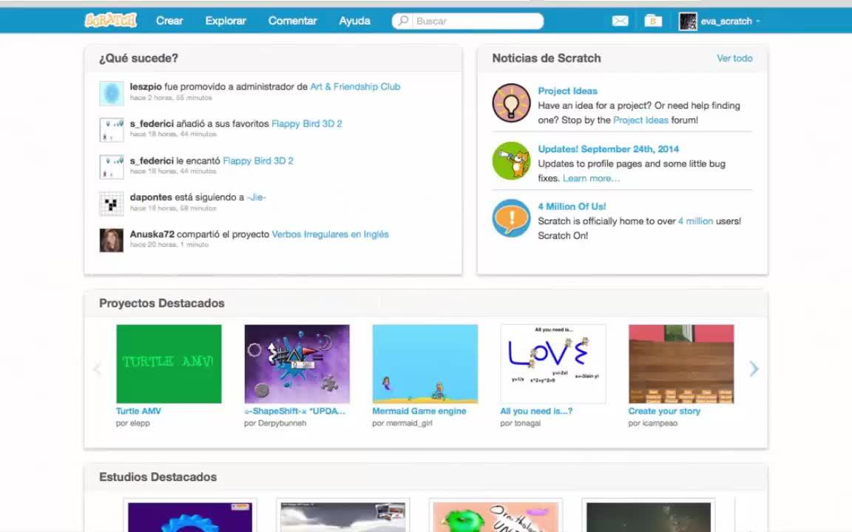852x532 pixels.
Task: Click leszpio's blue avatar
Action: (x=112, y=93)
